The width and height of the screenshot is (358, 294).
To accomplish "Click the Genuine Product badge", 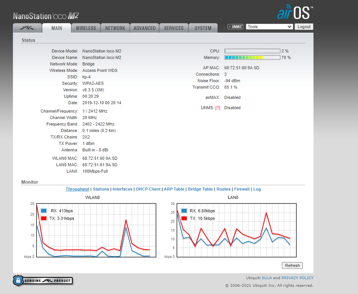I will pyautogui.click(x=43, y=281).
